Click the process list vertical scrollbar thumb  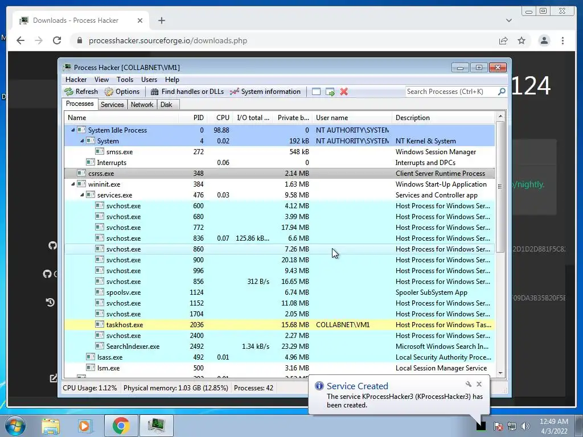(500, 187)
